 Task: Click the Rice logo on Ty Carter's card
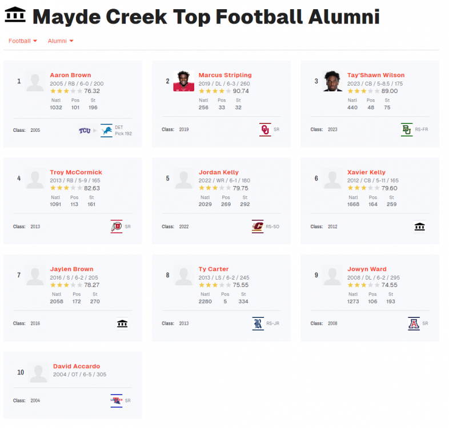click(x=258, y=324)
